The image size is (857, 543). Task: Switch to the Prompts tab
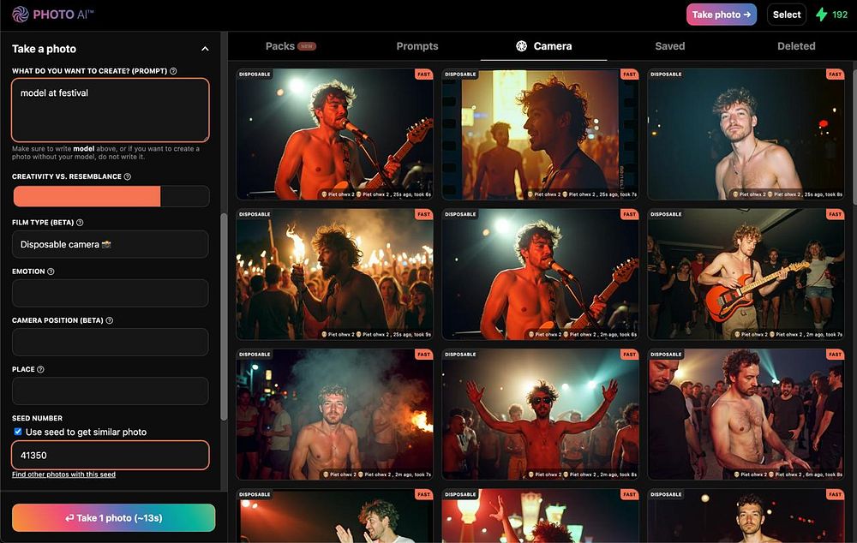[417, 46]
